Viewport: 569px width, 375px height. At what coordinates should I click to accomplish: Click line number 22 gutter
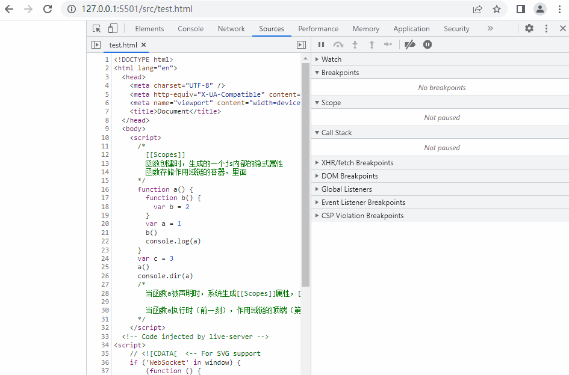click(x=105, y=242)
